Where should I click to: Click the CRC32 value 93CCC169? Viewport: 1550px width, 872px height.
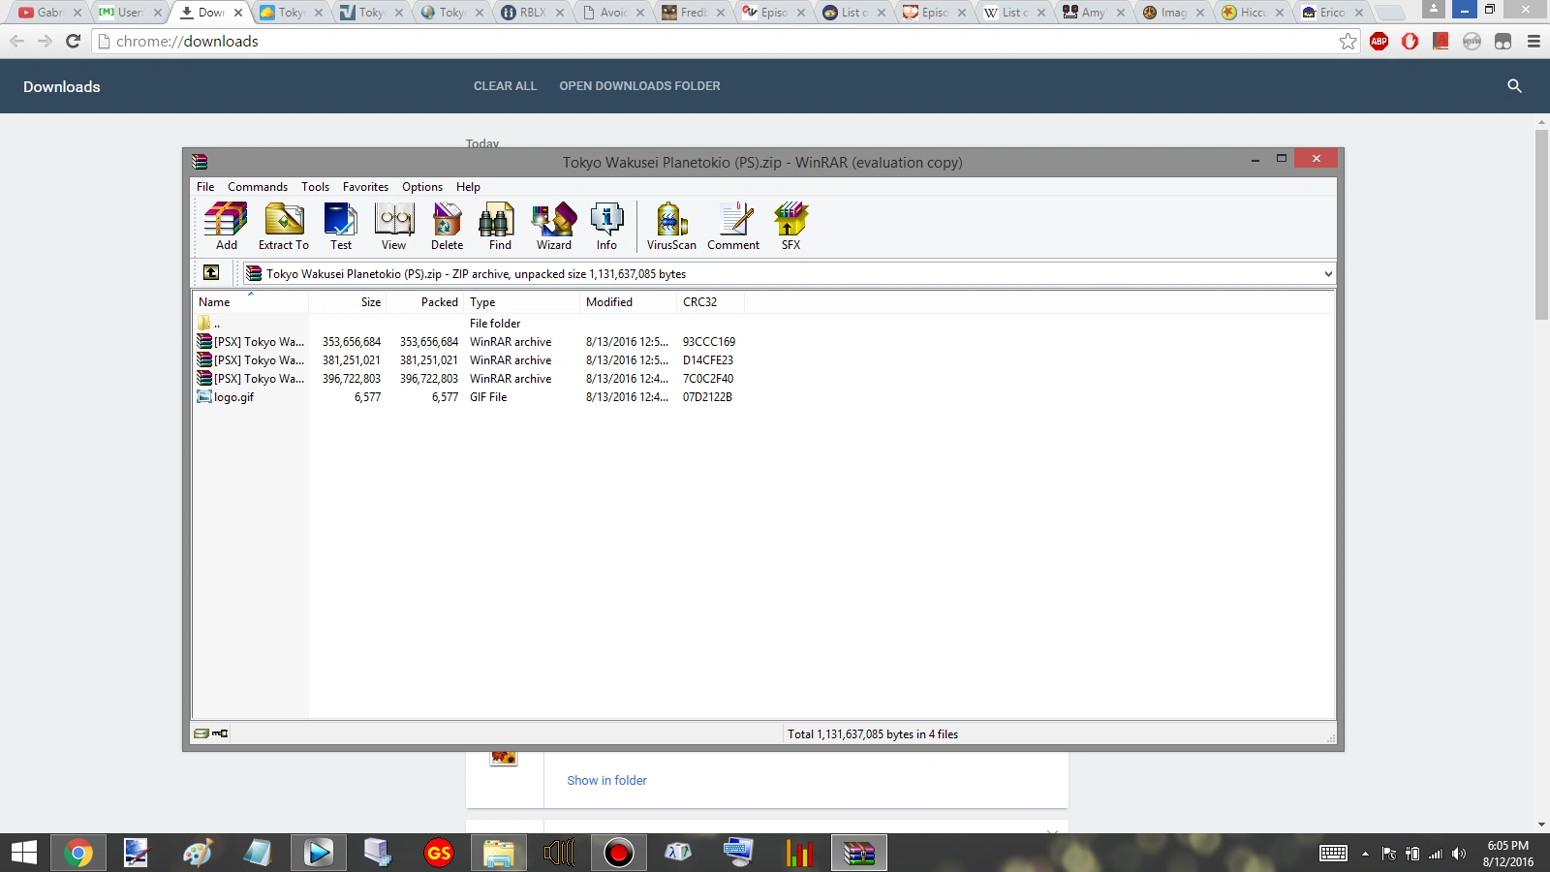click(709, 342)
